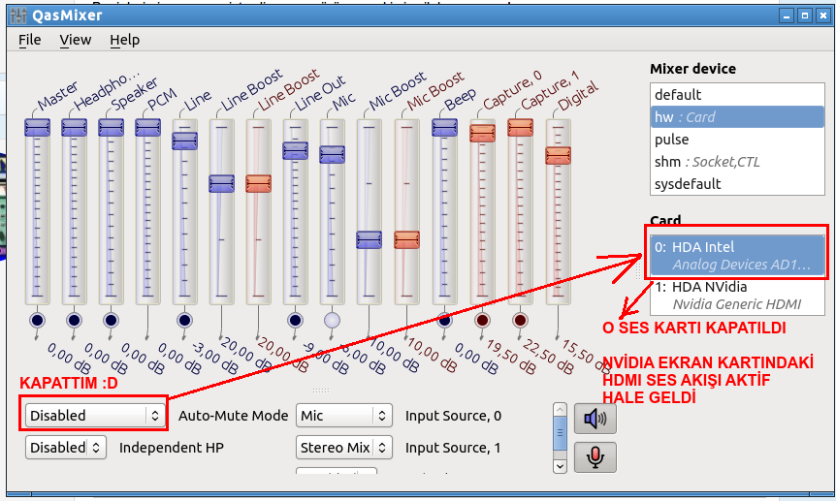Click the Capture 1 slider handle
Image resolution: width=836 pixels, height=501 pixels.
pos(520,127)
